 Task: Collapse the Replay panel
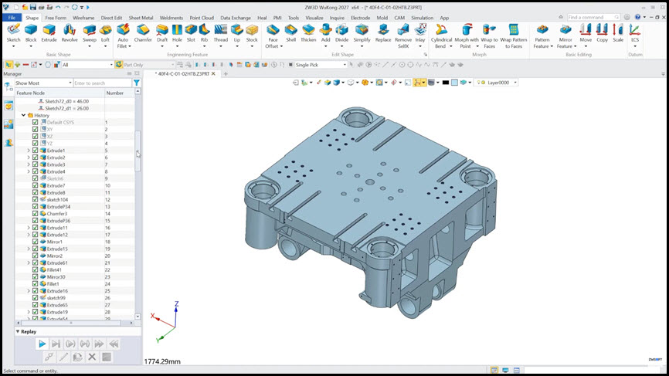18,332
